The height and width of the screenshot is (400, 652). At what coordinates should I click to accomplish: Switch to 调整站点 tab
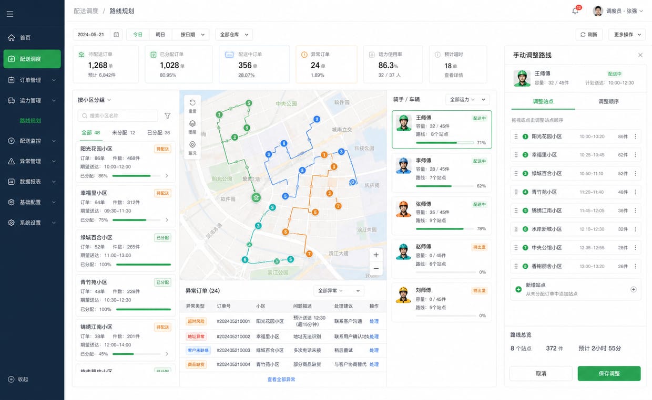(x=543, y=101)
